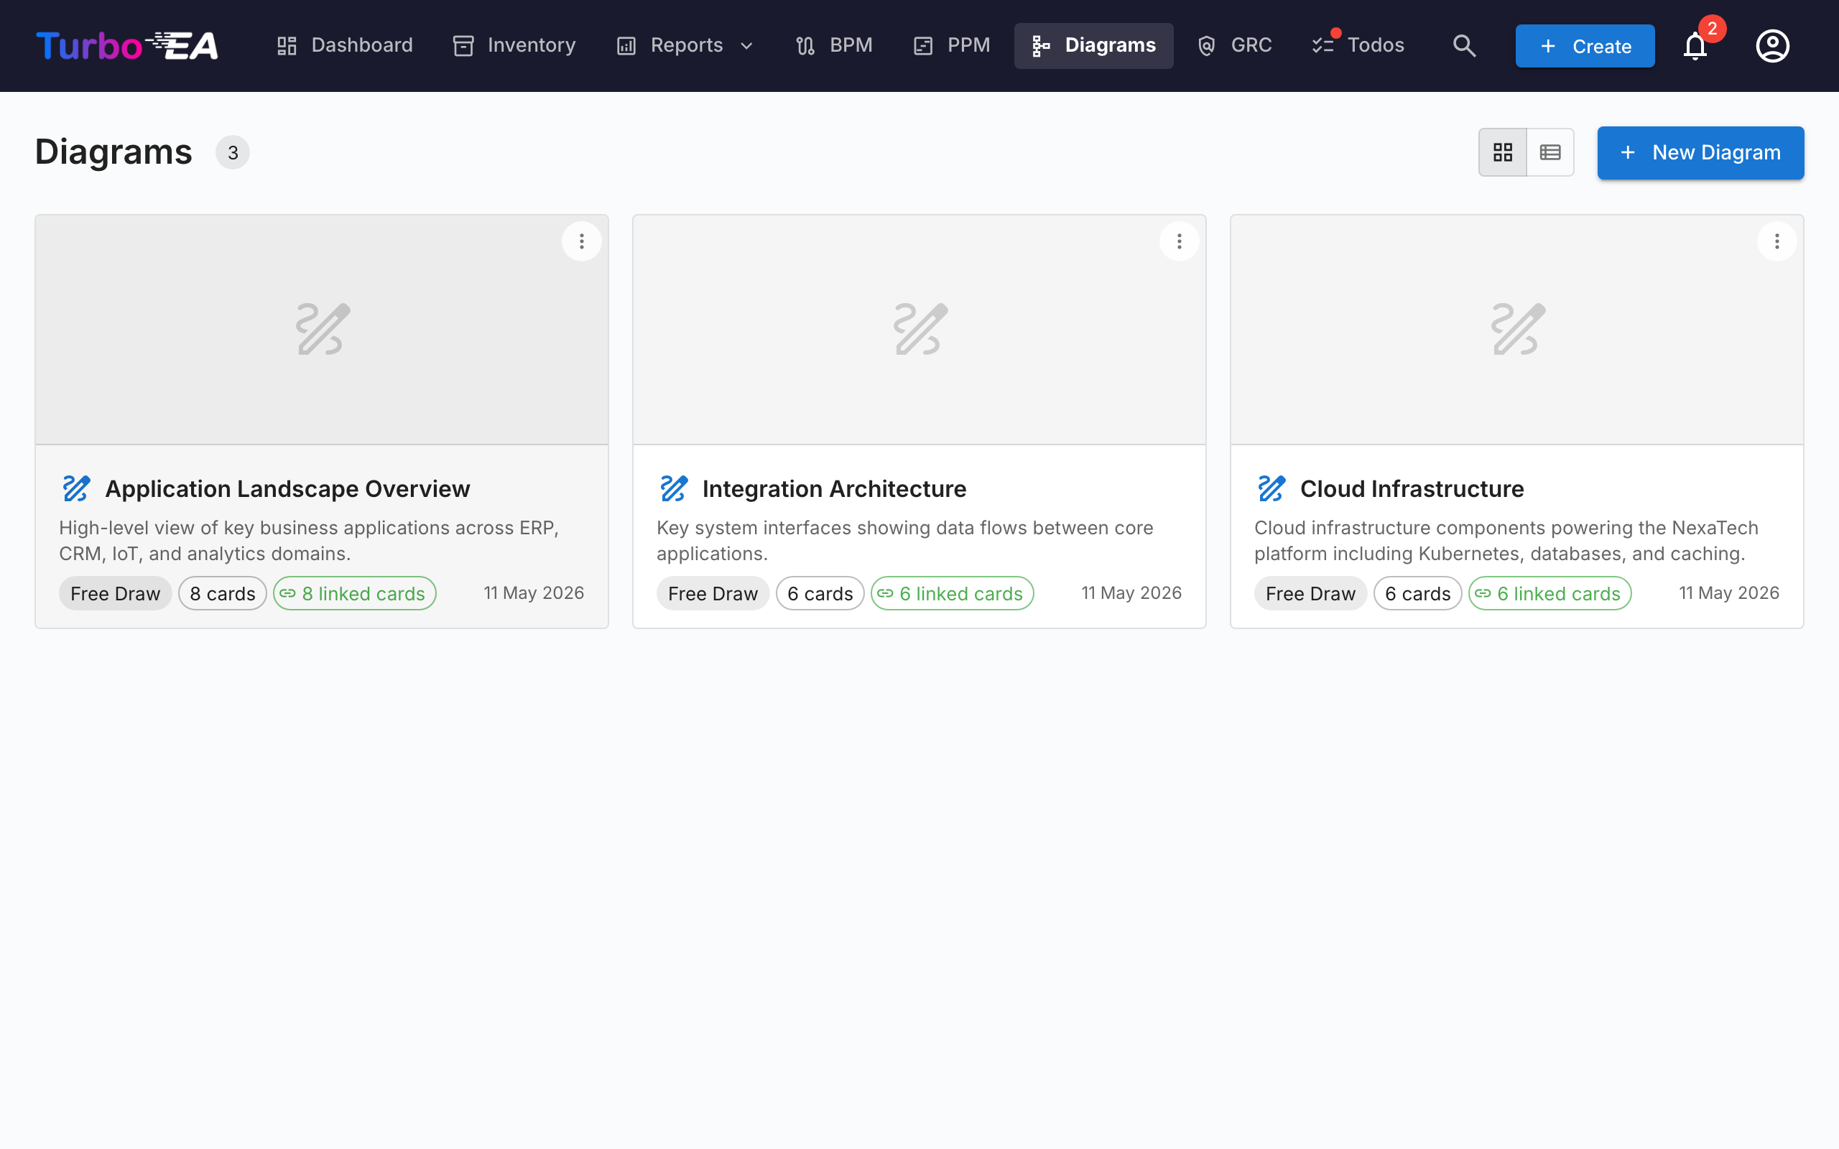Click draw icon beside Cloud Infrastructure title
The width and height of the screenshot is (1839, 1149).
pos(1271,488)
